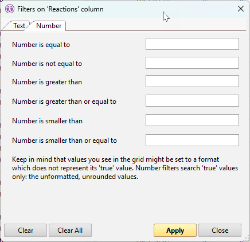Click the resize grip in bottom-right corner
This screenshot has height=242, width=250.
click(x=246, y=238)
